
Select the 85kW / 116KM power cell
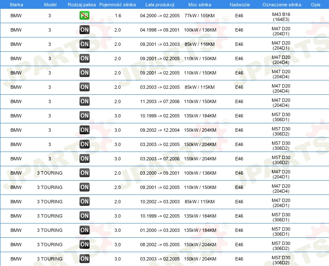click(x=199, y=44)
